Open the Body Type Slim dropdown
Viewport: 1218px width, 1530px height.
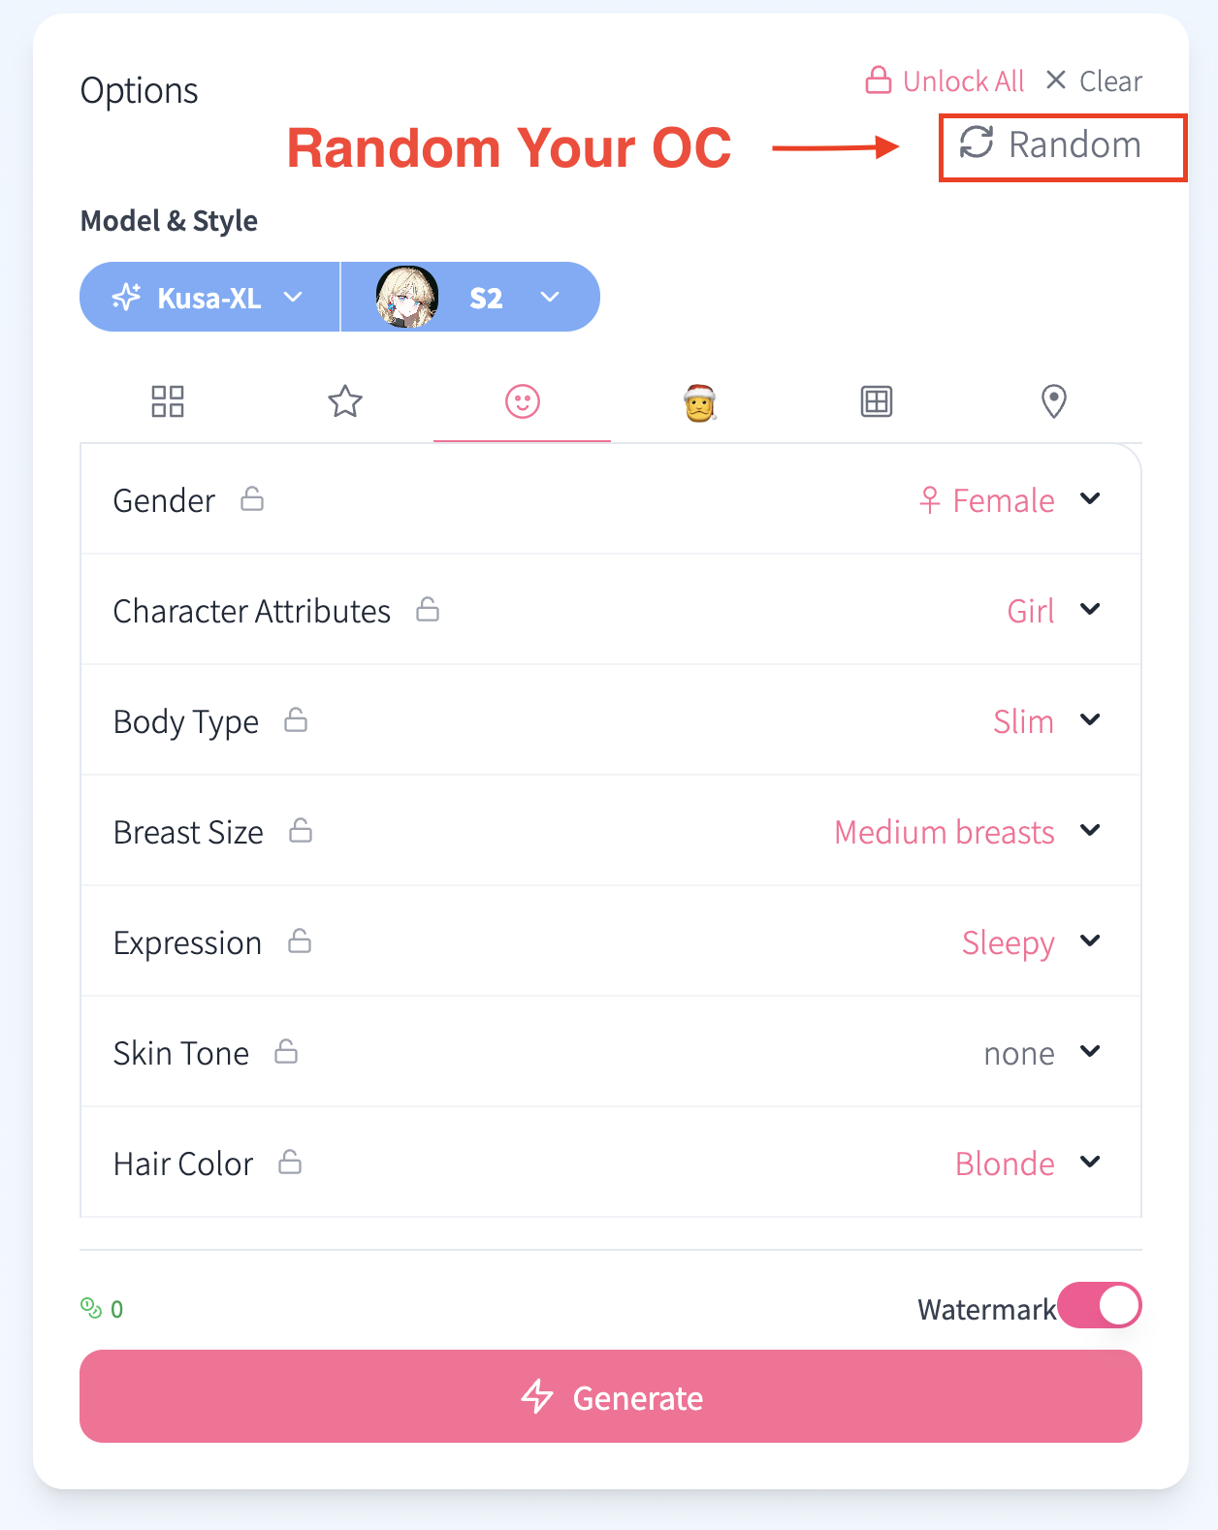tap(1046, 720)
